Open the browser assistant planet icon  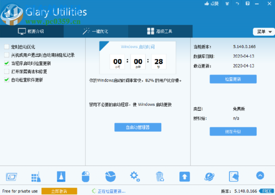pyautogui.click(x=209, y=176)
